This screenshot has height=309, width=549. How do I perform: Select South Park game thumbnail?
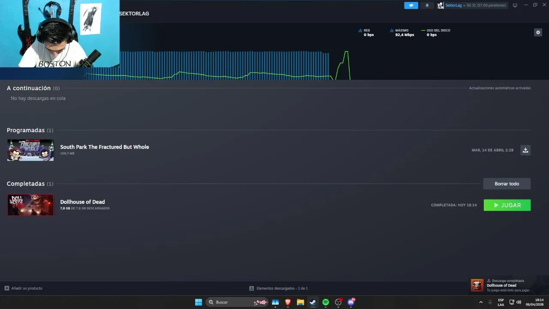30,150
